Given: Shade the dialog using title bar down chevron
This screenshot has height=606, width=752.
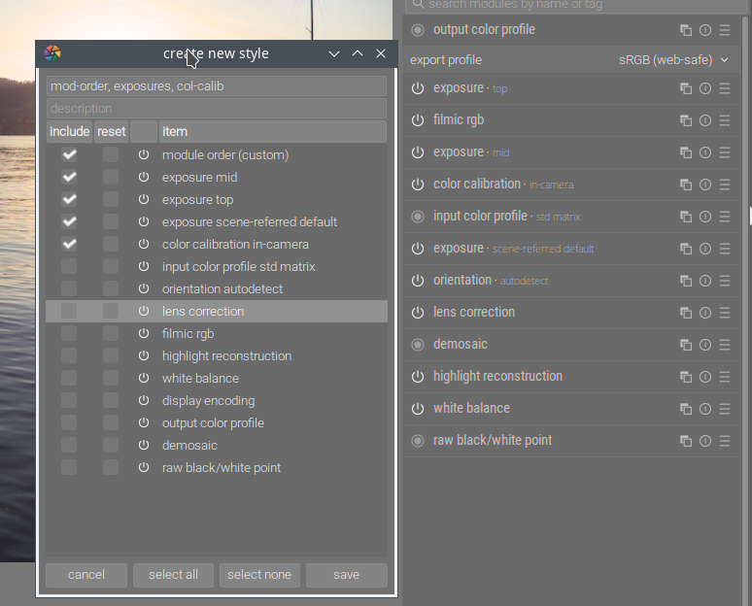Looking at the screenshot, I should pos(334,53).
